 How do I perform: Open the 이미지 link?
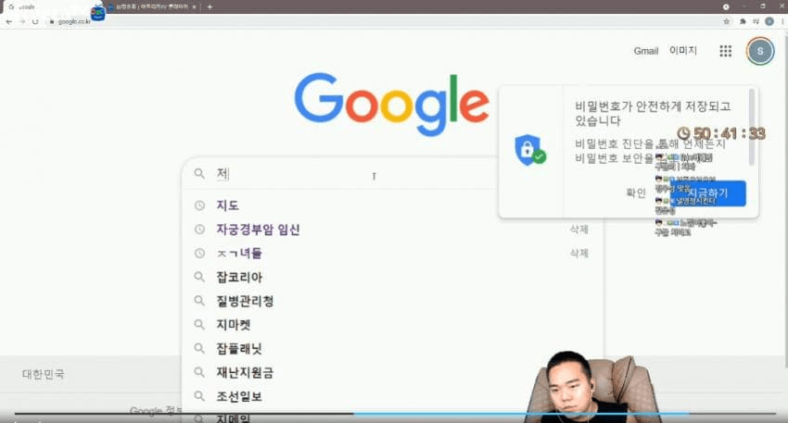tap(683, 51)
